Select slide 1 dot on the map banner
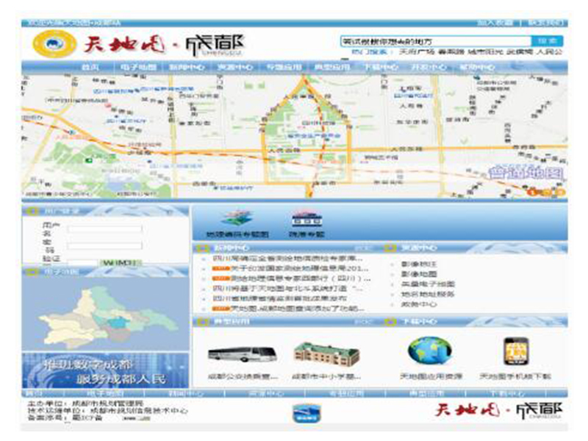This screenshot has height=441, width=588. pyautogui.click(x=532, y=193)
